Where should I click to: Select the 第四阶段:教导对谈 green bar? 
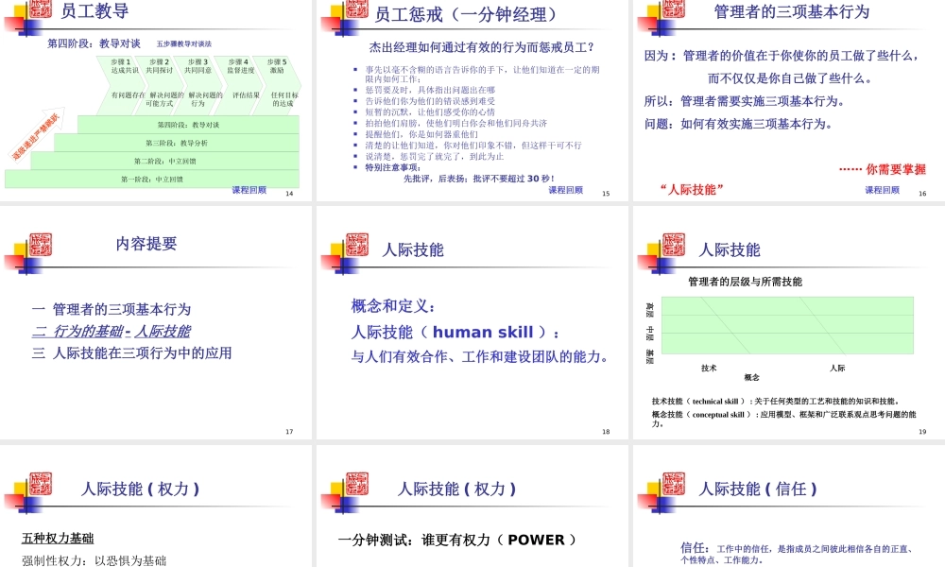pos(188,125)
